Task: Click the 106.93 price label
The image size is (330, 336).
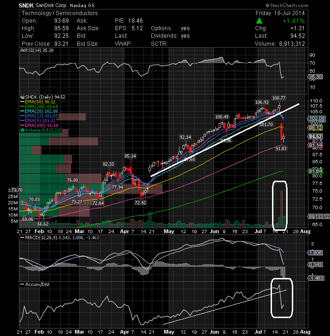Action: pyautogui.click(x=262, y=102)
